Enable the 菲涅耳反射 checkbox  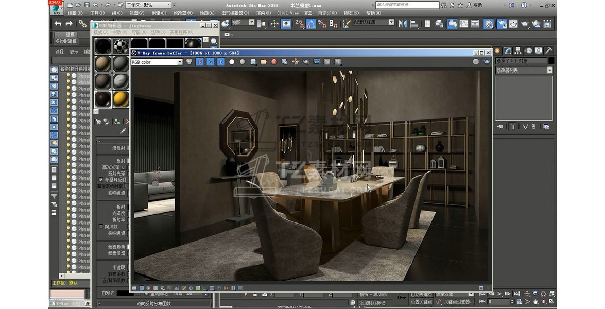(x=101, y=180)
